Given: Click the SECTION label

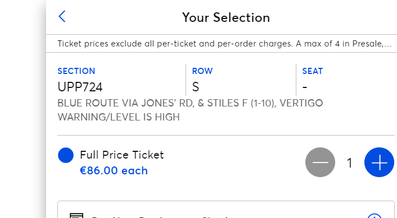Looking at the screenshot, I should 76,71.
